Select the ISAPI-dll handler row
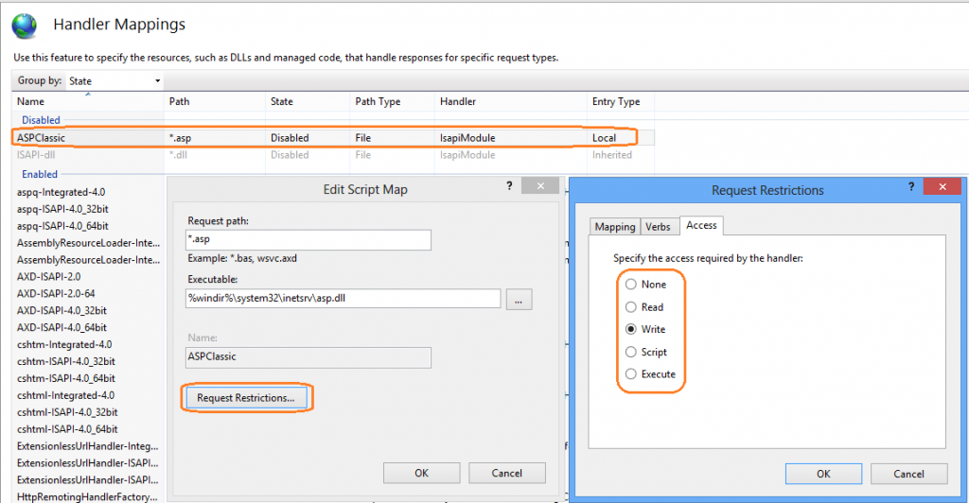Viewport: 969px width, 503px height. click(x=333, y=155)
